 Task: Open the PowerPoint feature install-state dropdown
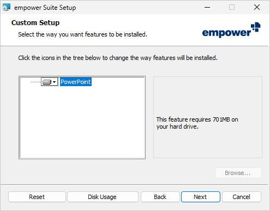(50, 82)
